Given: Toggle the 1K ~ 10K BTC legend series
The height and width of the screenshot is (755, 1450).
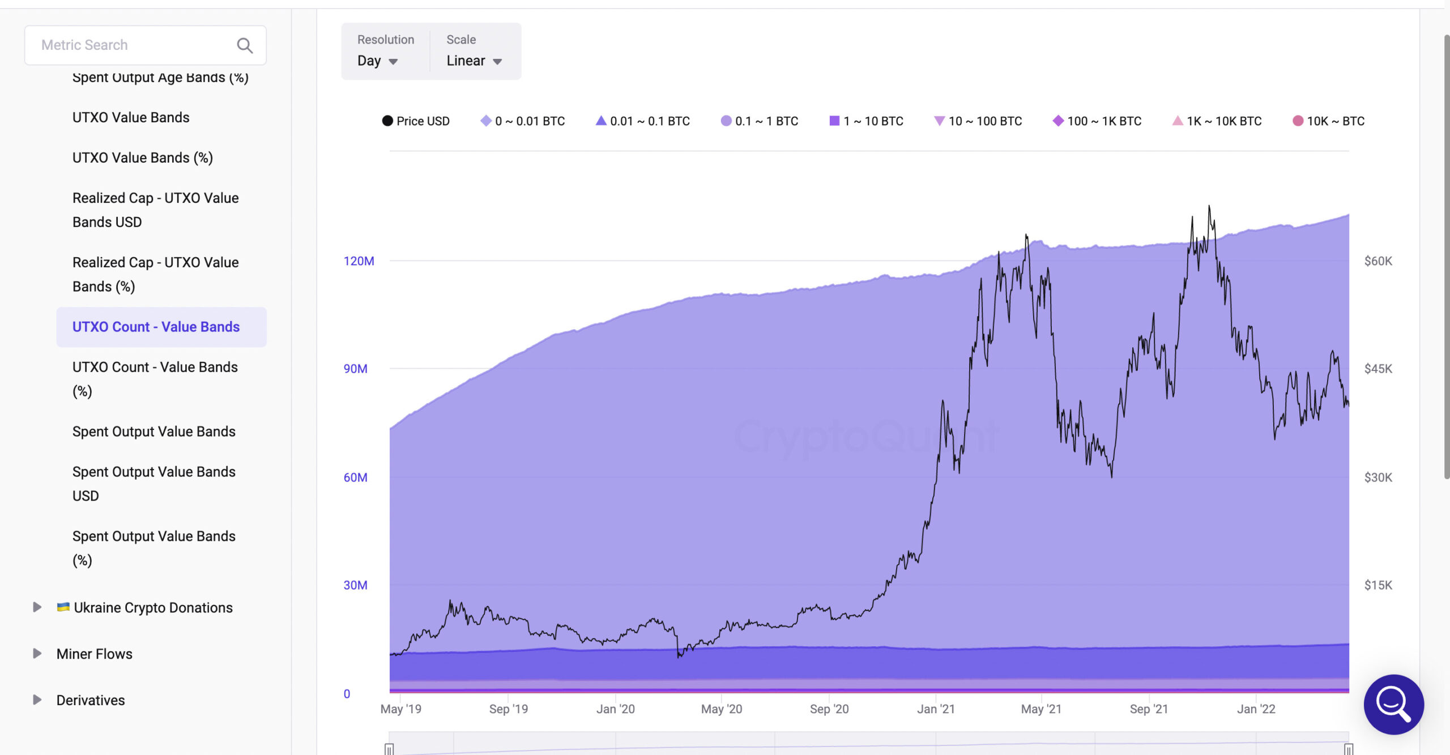Looking at the screenshot, I should tap(1217, 121).
